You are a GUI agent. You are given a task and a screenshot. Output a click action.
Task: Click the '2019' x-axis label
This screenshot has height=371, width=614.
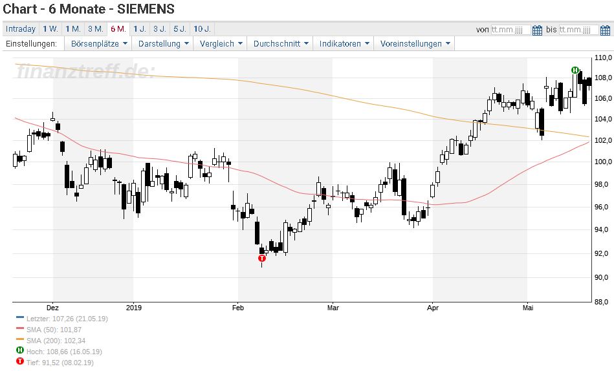pyautogui.click(x=133, y=308)
